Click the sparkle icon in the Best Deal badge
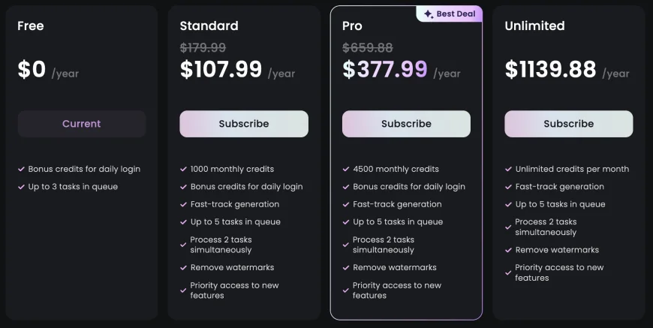The image size is (653, 328). point(429,14)
